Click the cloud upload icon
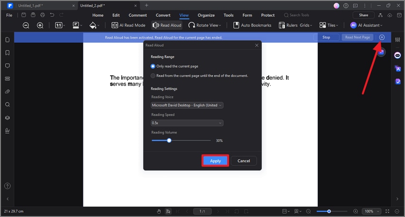This screenshot has height=217, width=405. click(x=390, y=15)
